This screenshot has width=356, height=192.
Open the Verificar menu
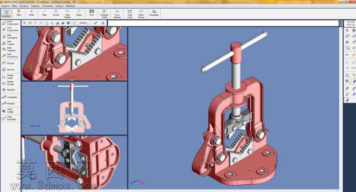click(60, 6)
